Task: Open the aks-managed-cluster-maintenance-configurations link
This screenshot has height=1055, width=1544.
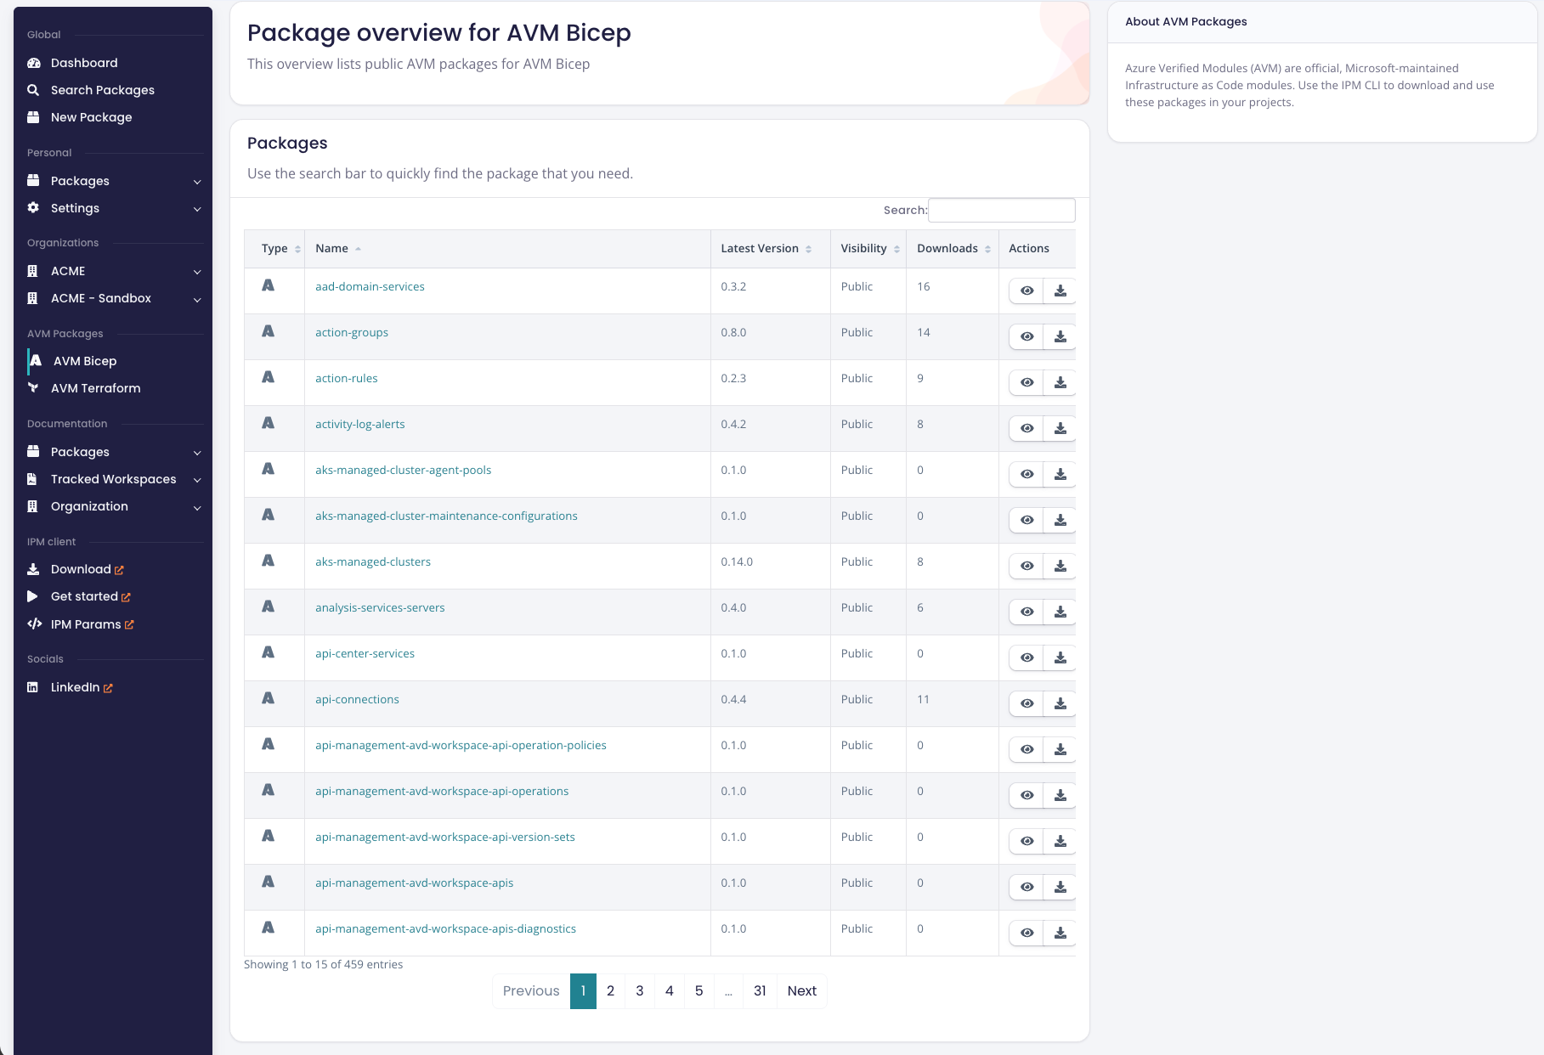Action: (x=446, y=516)
